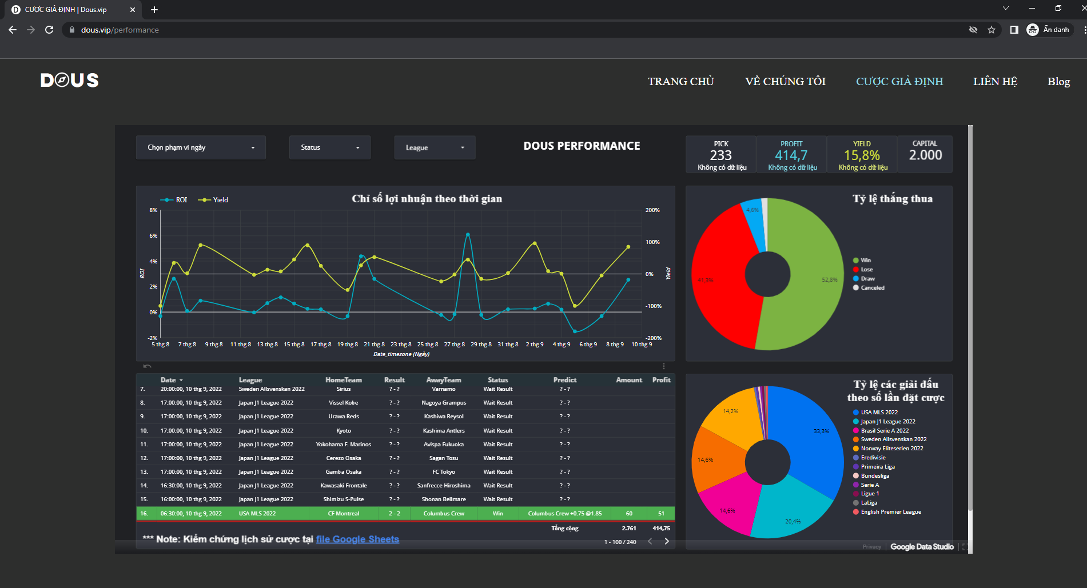
Task: Open the "file Google Sheets" link
Action: 357,539
